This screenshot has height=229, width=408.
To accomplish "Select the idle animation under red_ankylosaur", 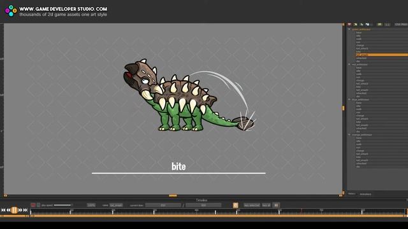I will (358, 71).
